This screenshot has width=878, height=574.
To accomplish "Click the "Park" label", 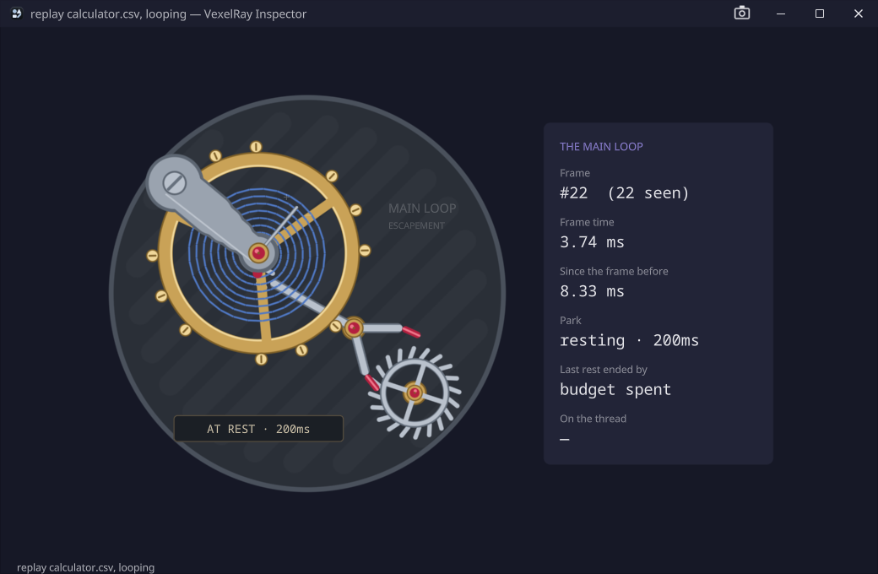I will (571, 320).
